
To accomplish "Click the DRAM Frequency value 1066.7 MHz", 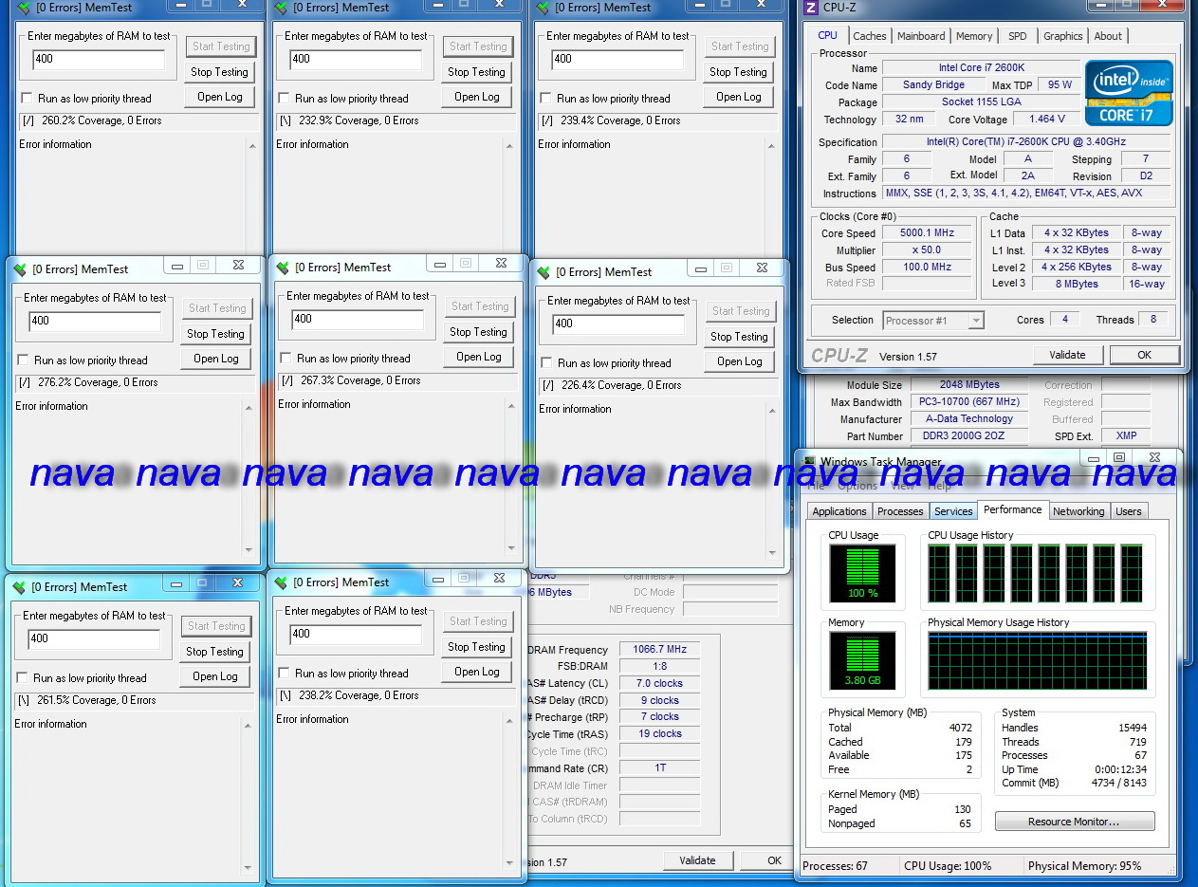I will coord(659,650).
